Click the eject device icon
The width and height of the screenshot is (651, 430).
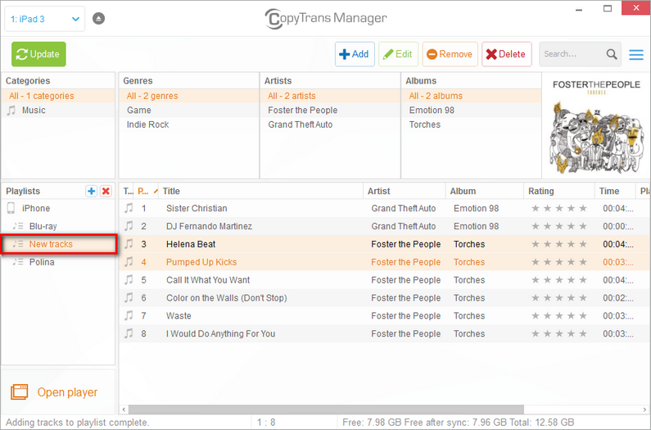98,19
